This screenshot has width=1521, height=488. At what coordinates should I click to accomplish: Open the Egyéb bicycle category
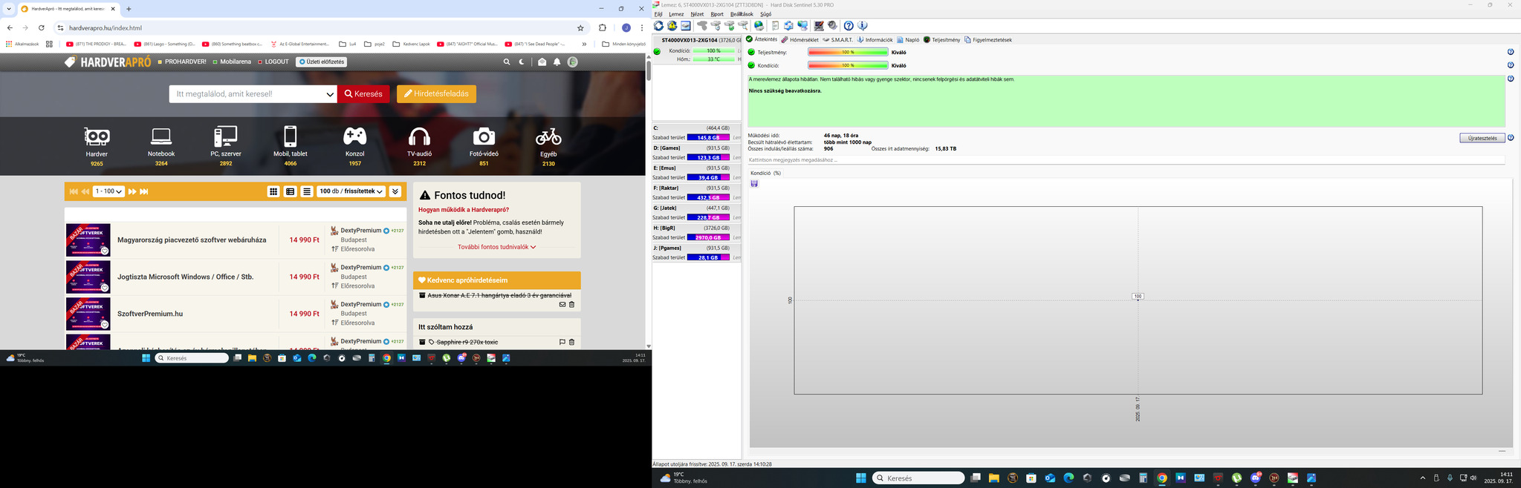548,136
